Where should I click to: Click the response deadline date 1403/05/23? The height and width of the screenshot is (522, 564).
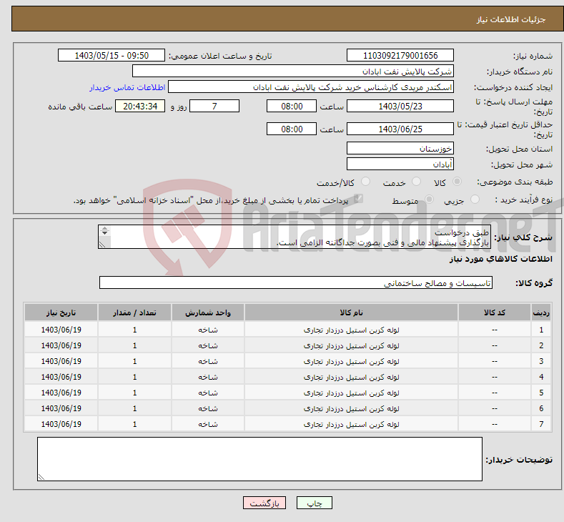point(400,106)
